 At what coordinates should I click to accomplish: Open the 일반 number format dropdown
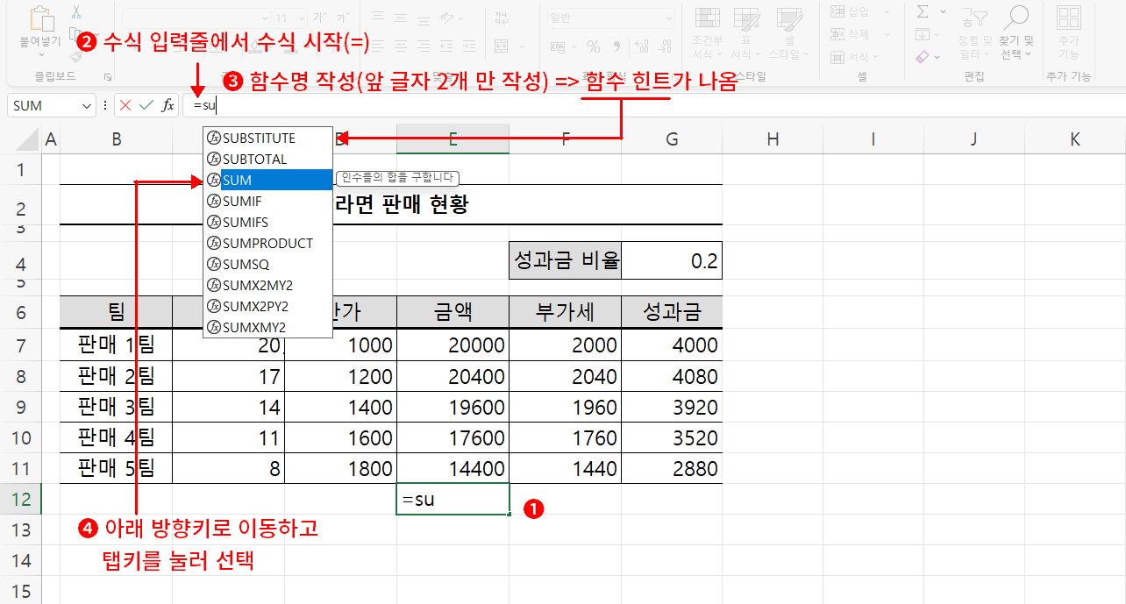click(x=668, y=18)
